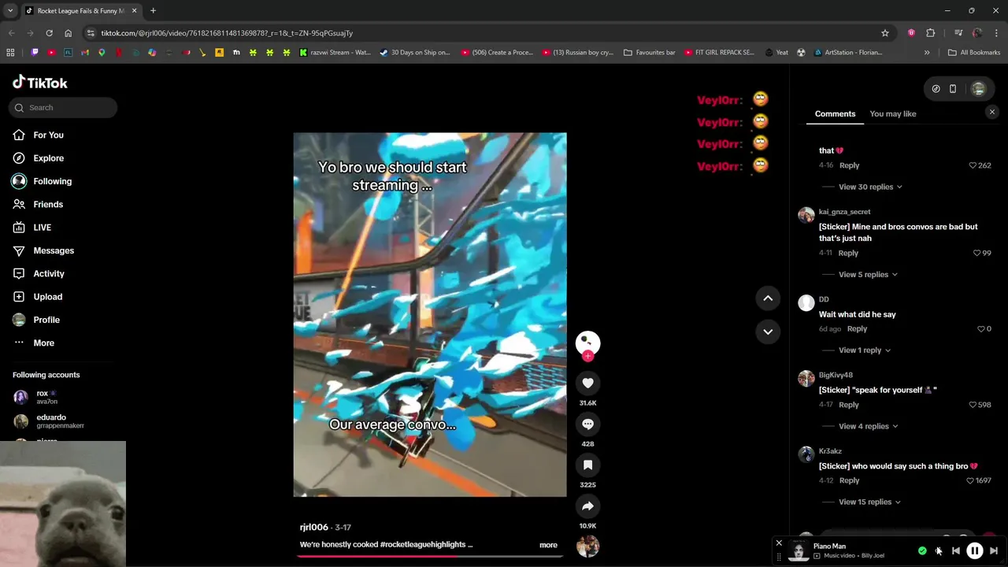Open Chrome media controls icon
The height and width of the screenshot is (567, 1008).
958,33
